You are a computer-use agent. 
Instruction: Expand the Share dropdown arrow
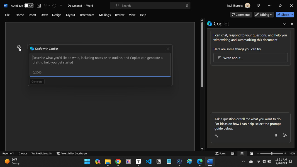pos(292,14)
